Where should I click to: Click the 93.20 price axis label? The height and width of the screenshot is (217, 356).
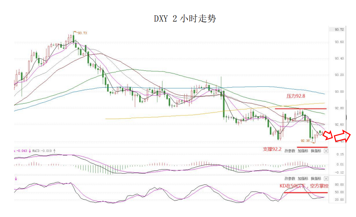click(x=339, y=75)
